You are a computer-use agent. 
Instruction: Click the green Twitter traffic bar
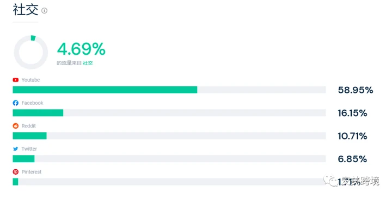coord(23,158)
